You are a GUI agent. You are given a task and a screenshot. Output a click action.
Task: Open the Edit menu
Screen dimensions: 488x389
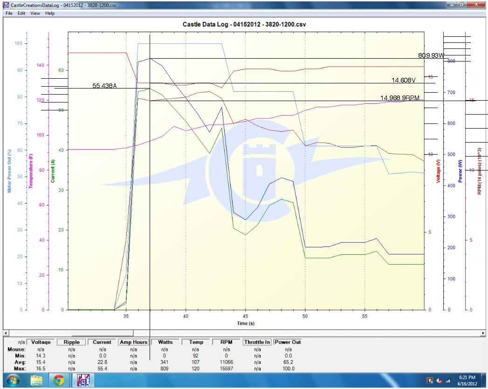click(21, 13)
